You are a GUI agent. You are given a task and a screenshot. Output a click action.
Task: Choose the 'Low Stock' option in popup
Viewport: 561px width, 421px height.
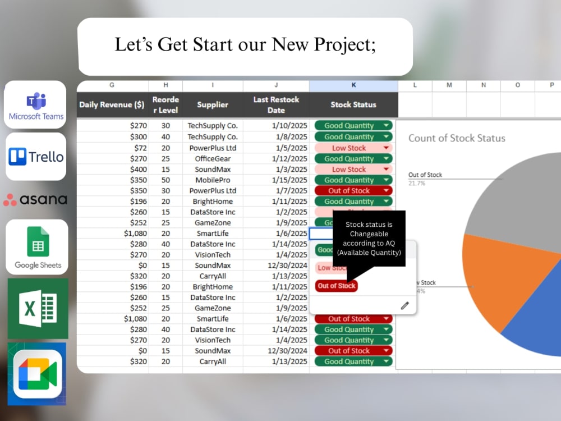coord(332,268)
